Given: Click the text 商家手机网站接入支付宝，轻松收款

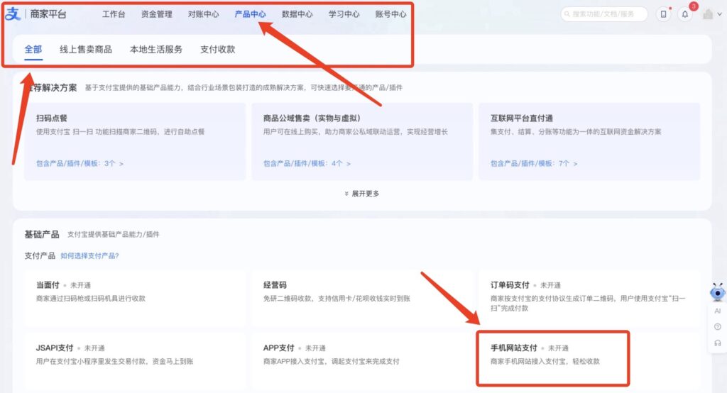Looking at the screenshot, I should (x=545, y=362).
